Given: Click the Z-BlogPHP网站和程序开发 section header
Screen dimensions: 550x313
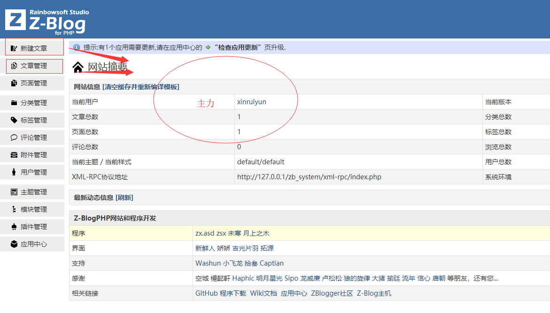Looking at the screenshot, I should tap(115, 218).
